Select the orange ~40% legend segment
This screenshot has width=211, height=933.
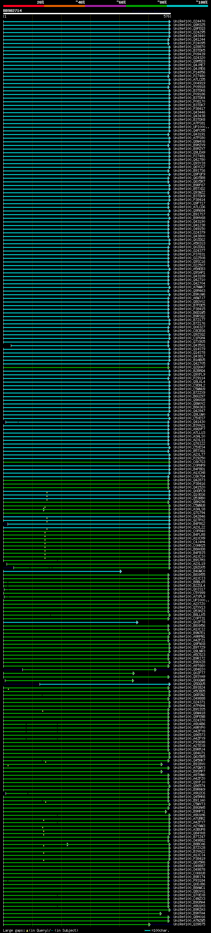[x=65, y=6]
